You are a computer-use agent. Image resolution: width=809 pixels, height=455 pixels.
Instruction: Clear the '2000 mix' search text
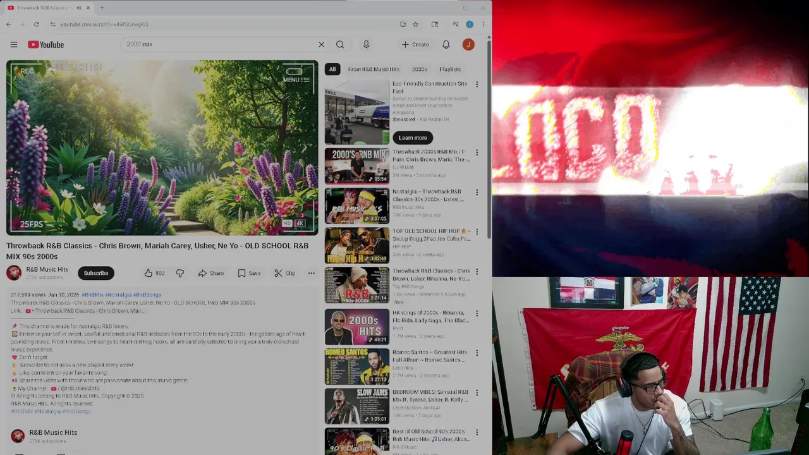[321, 44]
